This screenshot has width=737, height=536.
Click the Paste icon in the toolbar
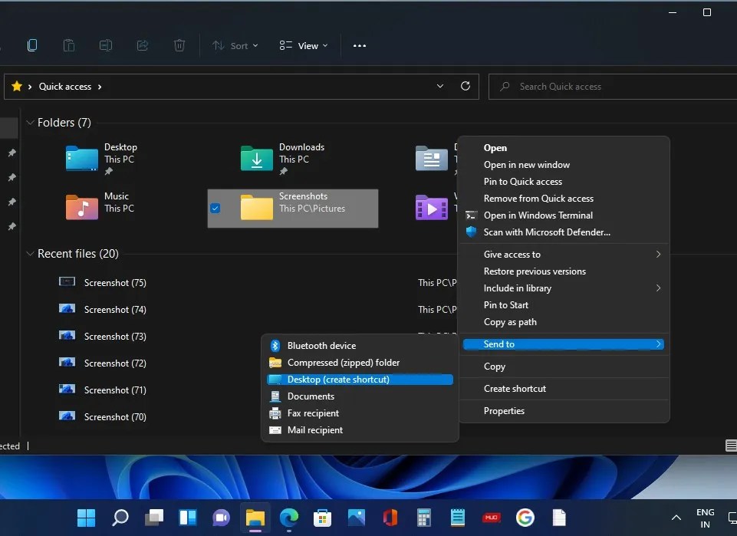(69, 45)
